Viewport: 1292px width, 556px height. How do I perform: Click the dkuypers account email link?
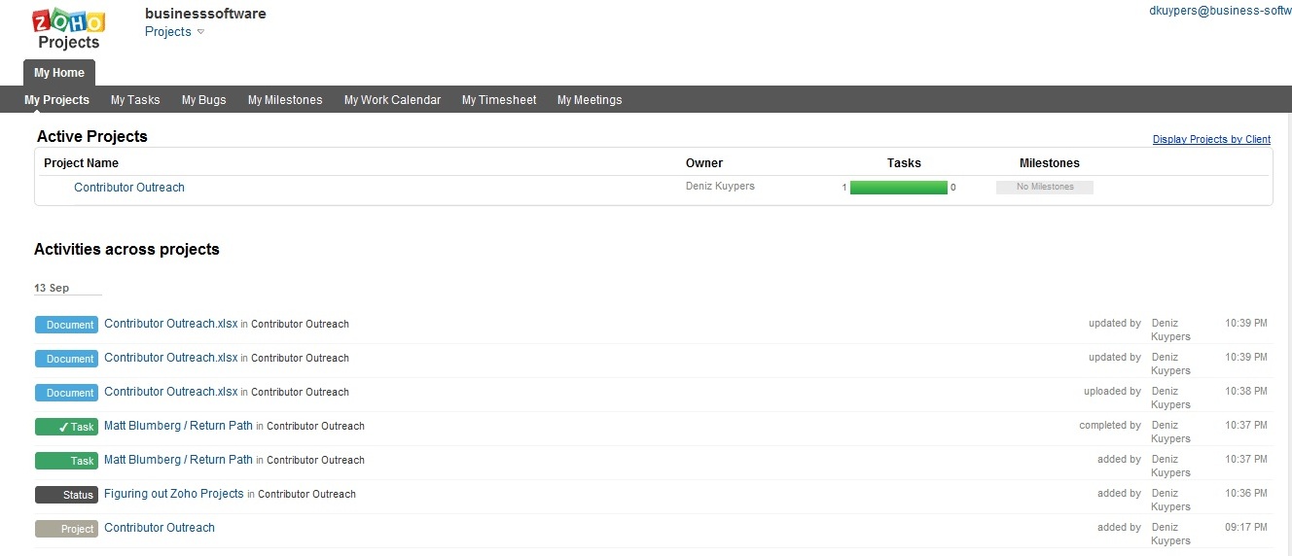click(1220, 11)
